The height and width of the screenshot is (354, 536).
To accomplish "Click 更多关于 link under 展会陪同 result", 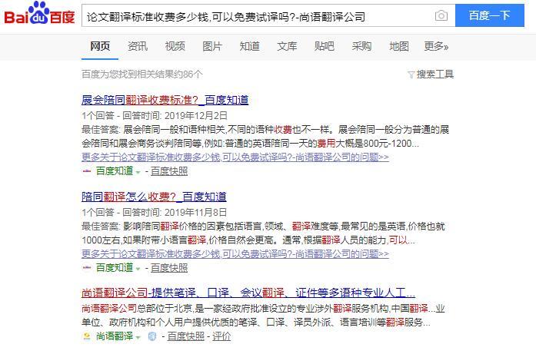I will pyautogui.click(x=235, y=157).
